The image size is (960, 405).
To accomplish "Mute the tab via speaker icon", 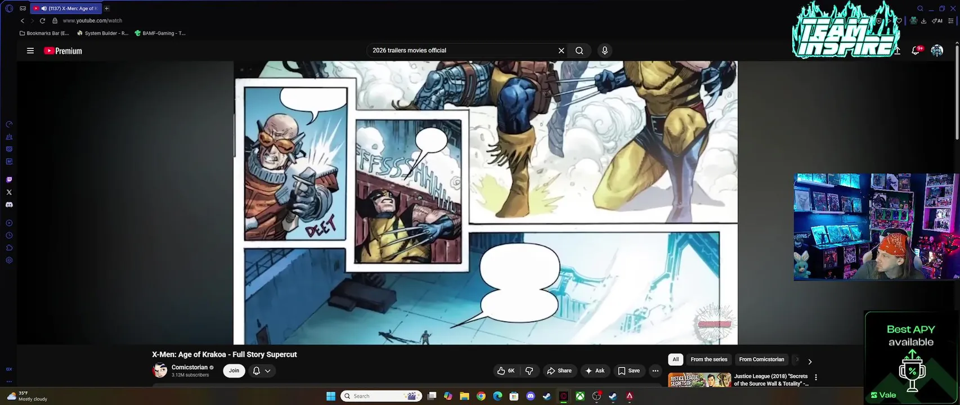I will point(44,8).
